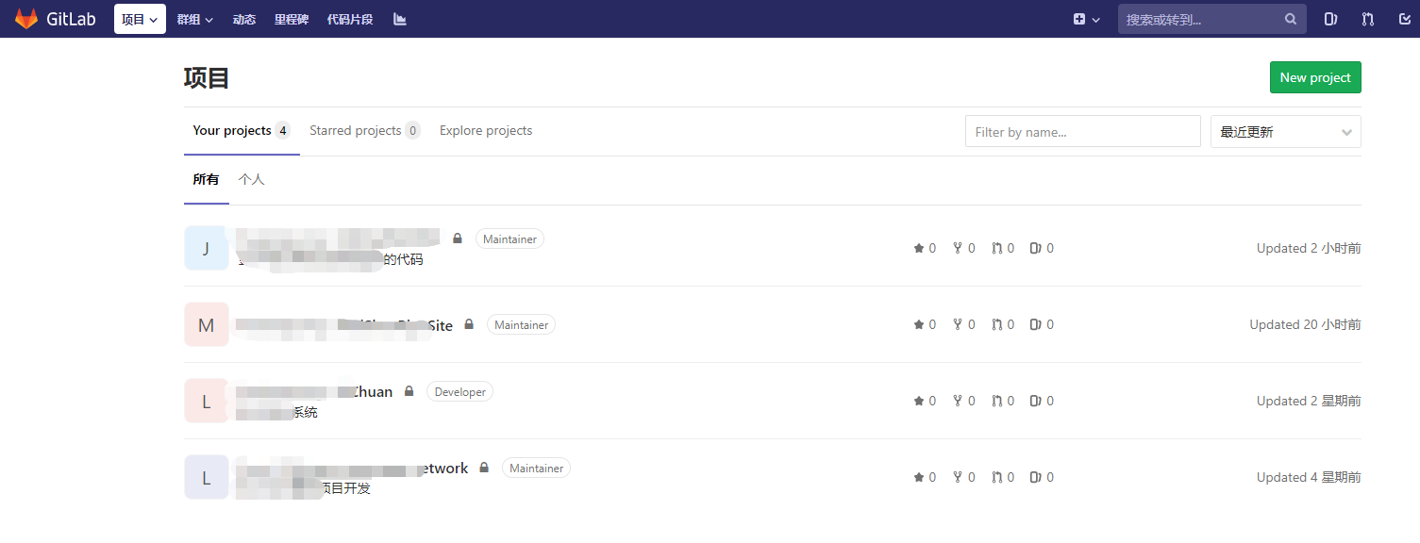Open the to-do list icon in the navbar
The height and width of the screenshot is (543, 1420).
pos(1404,19)
